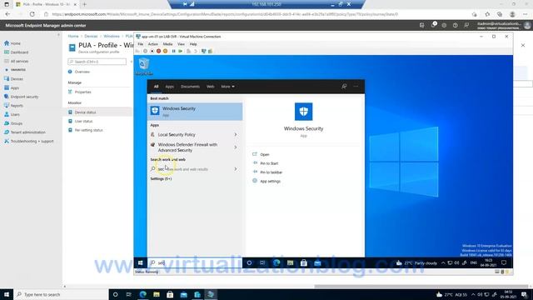Open host taskbar File Explorer

(x=157, y=294)
